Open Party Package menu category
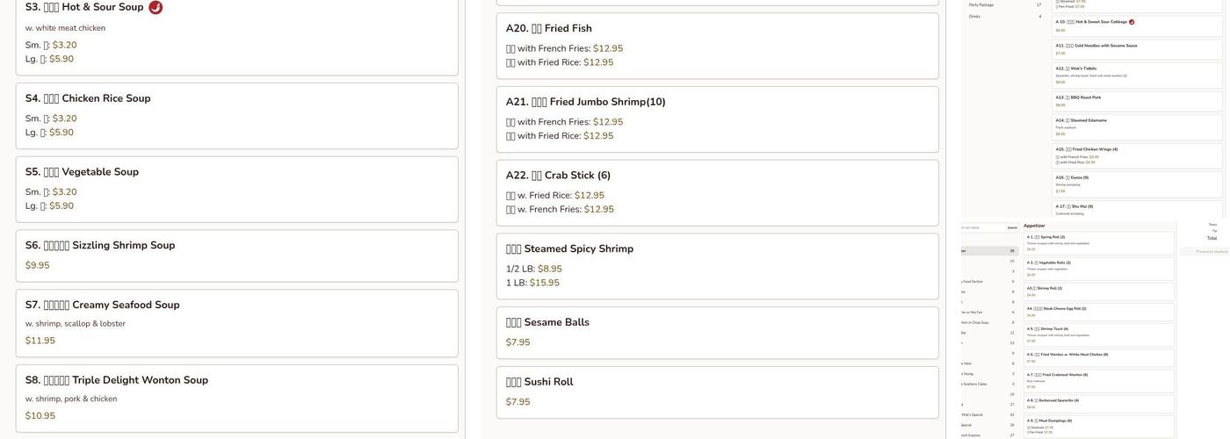 (x=981, y=5)
